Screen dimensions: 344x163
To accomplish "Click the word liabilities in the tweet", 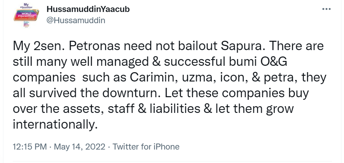I will coord(175,109).
